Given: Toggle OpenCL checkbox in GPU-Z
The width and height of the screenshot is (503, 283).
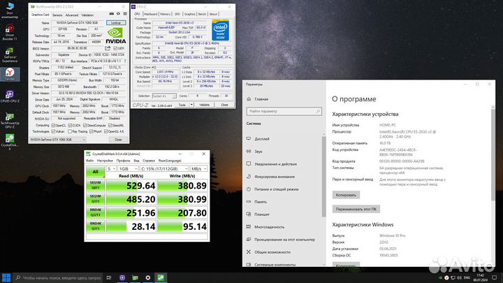Looking at the screenshot, I should pyautogui.click(x=53, y=125).
